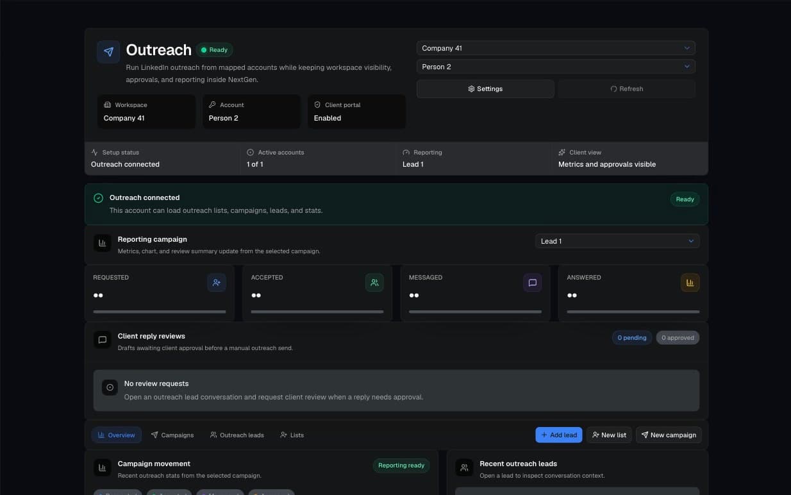Click the Outreach paper-plane logo icon

point(108,52)
